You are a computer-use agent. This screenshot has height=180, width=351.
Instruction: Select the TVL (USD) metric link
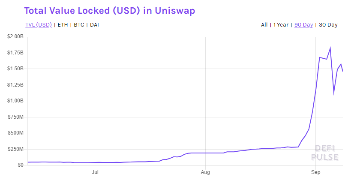(38, 25)
